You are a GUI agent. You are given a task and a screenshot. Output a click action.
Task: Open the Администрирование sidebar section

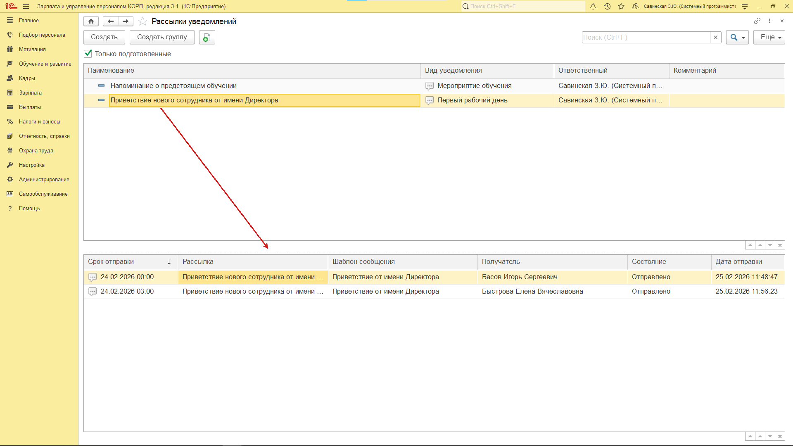[x=44, y=180]
